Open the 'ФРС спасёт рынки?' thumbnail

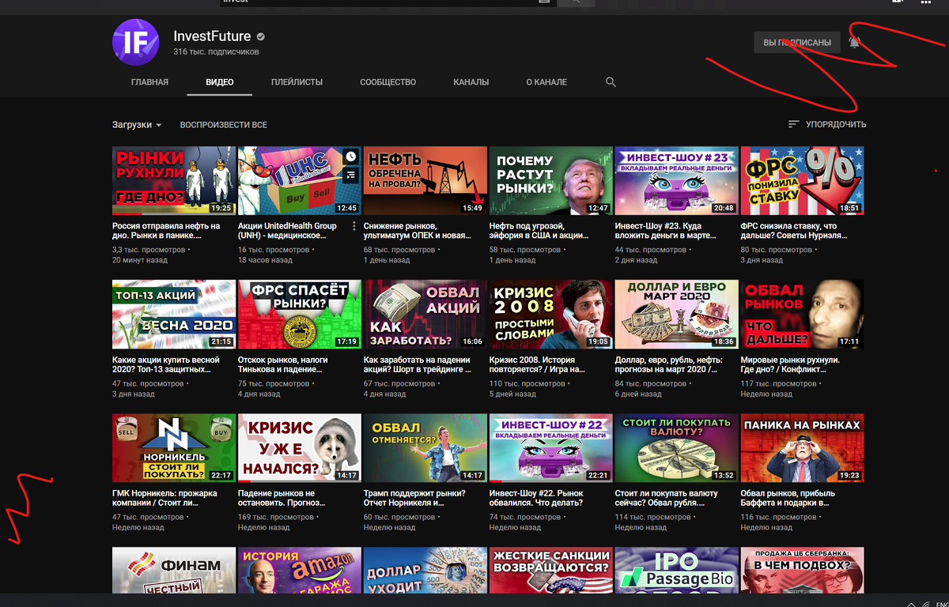click(300, 315)
